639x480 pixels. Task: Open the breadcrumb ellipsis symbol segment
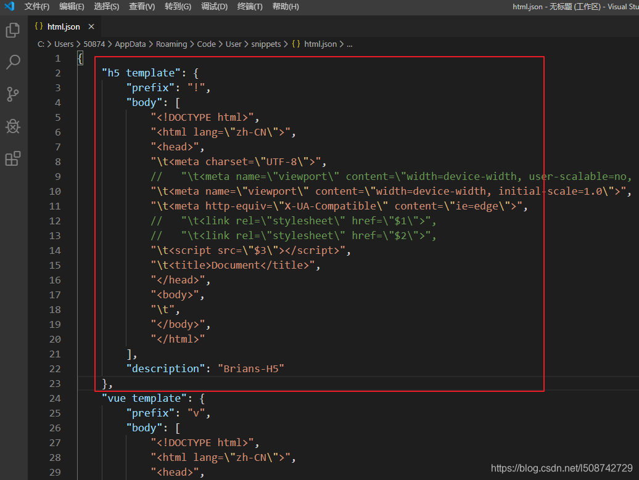point(349,44)
